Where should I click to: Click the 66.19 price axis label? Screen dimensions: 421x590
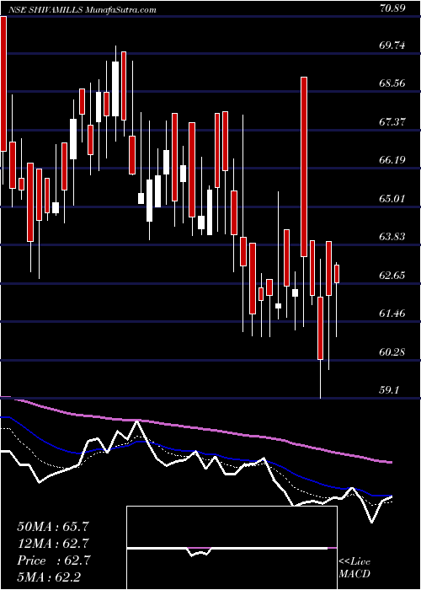point(392,159)
